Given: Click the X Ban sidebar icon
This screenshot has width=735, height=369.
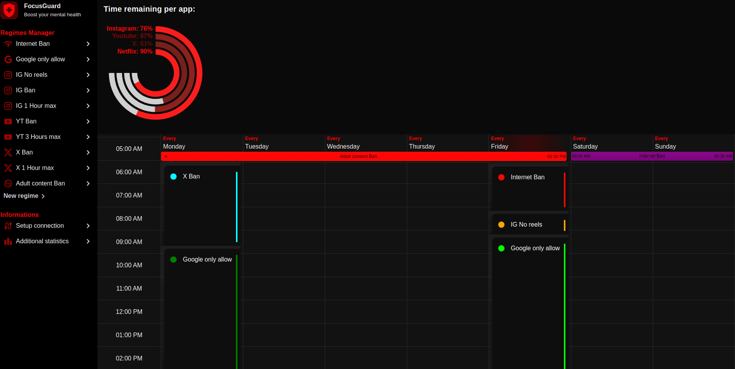Looking at the screenshot, I should 8,152.
